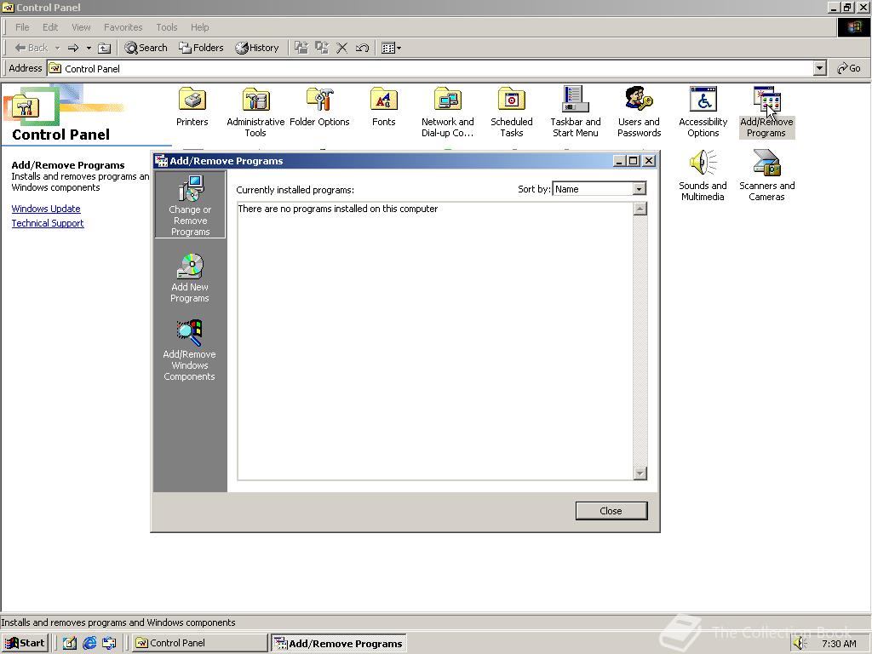
Task: Open the Search pane
Action: click(146, 48)
